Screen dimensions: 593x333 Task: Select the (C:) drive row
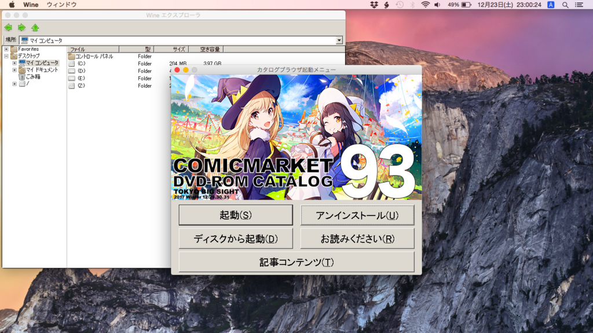(x=81, y=64)
